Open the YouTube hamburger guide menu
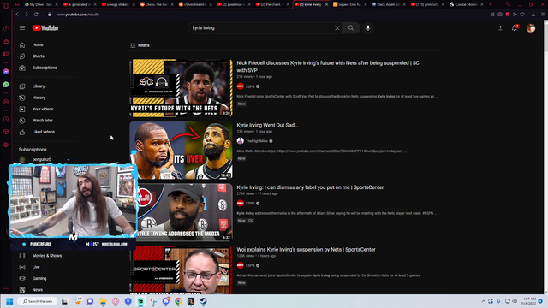Screen dimensions: 548x308 [x=22, y=28]
